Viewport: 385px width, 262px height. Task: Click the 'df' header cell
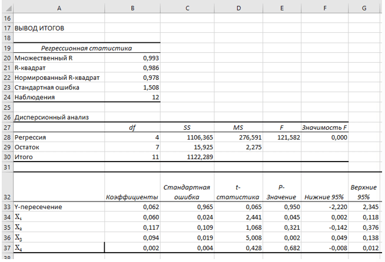132,127
